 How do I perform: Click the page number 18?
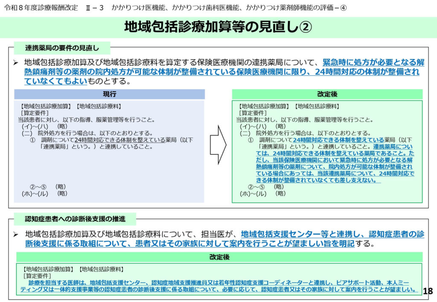click(x=427, y=291)
